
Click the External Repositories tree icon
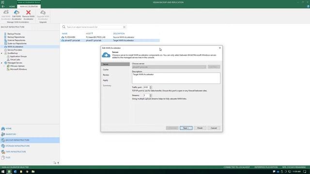click(5, 40)
